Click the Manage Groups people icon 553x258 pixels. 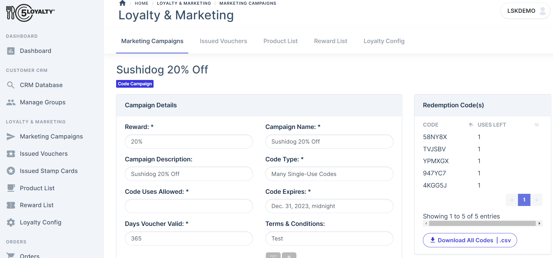click(x=11, y=102)
